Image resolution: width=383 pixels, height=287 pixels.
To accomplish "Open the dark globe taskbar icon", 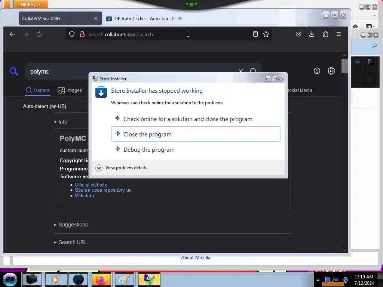I will pos(78,280).
